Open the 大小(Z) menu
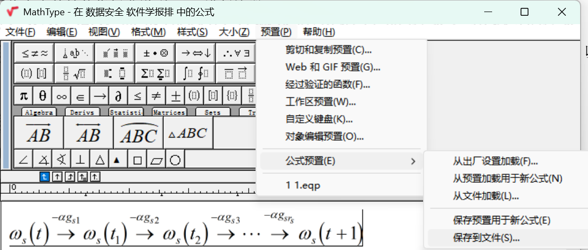 coord(233,32)
